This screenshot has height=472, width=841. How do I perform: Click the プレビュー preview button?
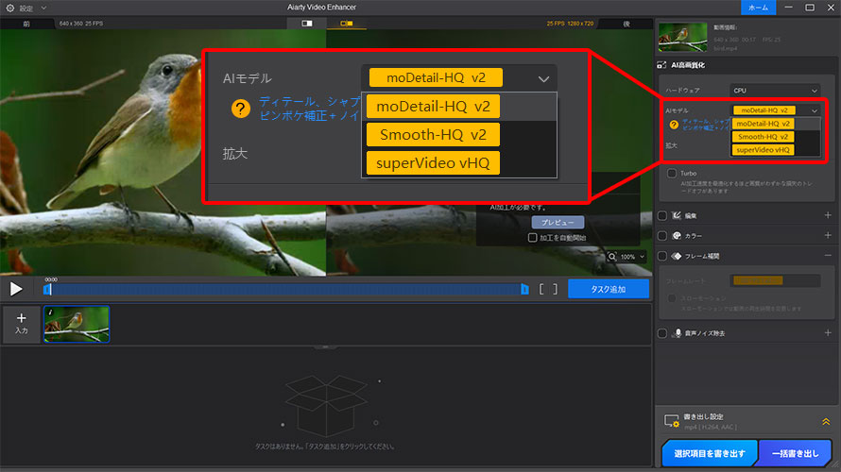pos(558,223)
